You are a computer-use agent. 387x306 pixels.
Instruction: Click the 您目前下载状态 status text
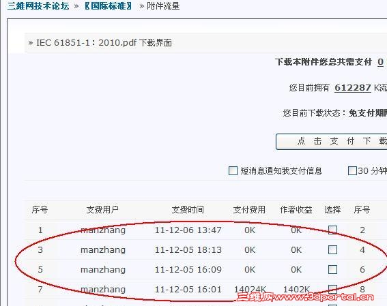point(311,113)
